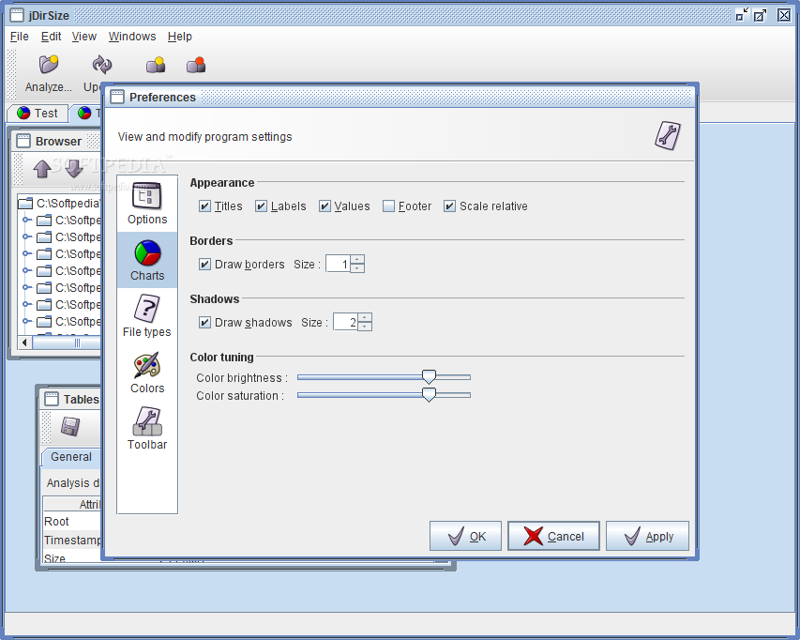This screenshot has width=800, height=640.
Task: Select the Charts preferences category
Action: [x=147, y=260]
